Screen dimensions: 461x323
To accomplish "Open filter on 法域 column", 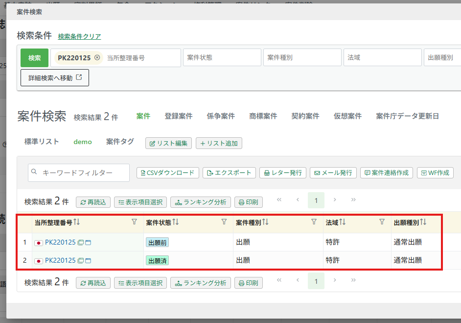I will 382,222.
